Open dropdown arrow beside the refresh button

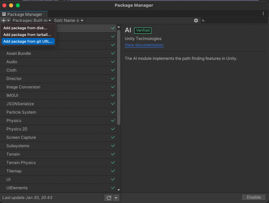[x=116, y=198]
